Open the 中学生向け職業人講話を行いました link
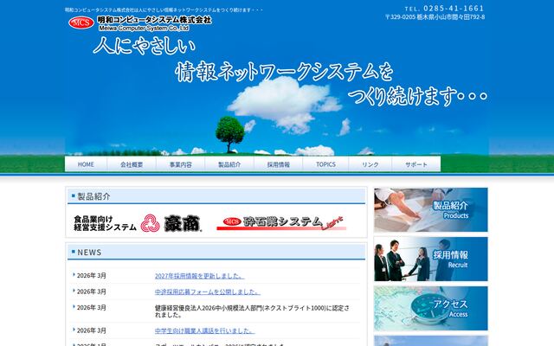This screenshot has height=346, width=554. 204,330
